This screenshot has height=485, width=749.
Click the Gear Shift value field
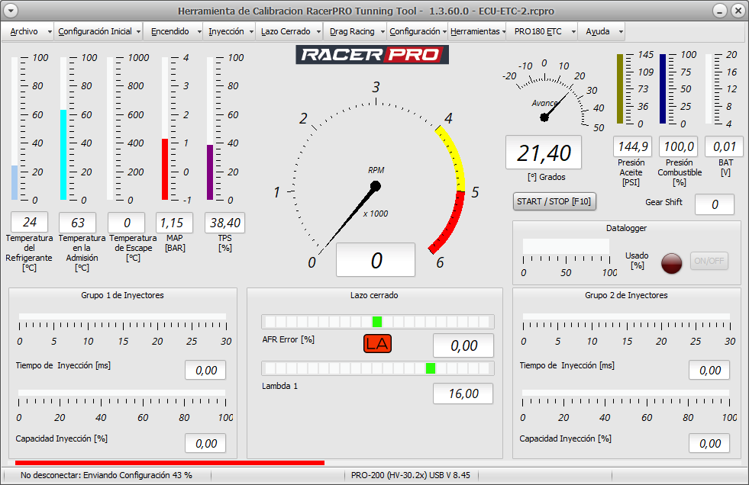click(x=715, y=204)
